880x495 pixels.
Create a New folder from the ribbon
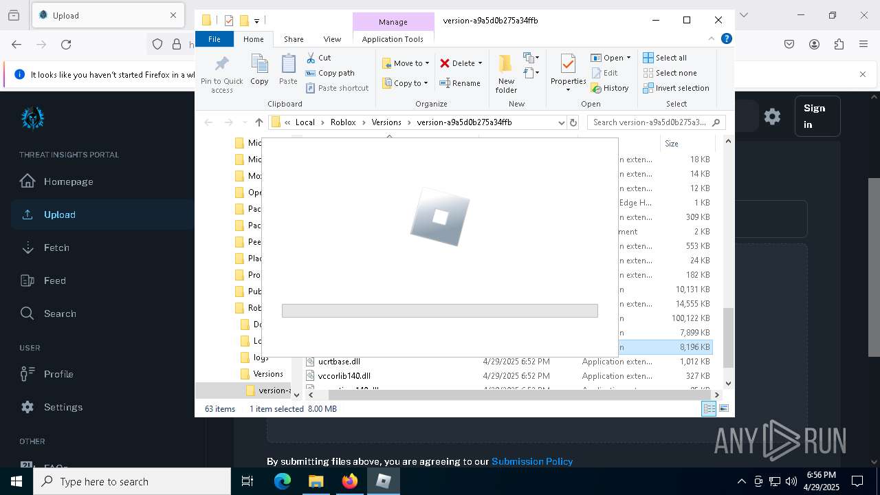coord(506,74)
